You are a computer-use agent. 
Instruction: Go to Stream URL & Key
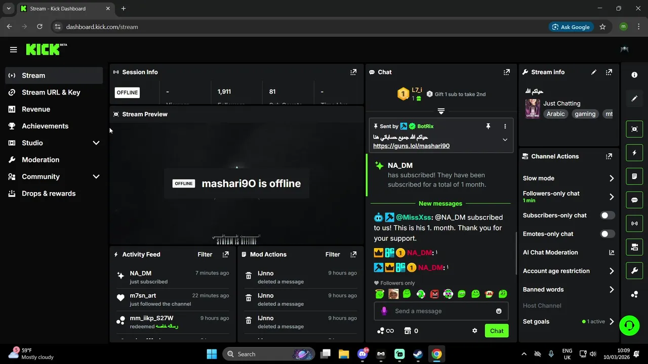tap(55, 93)
